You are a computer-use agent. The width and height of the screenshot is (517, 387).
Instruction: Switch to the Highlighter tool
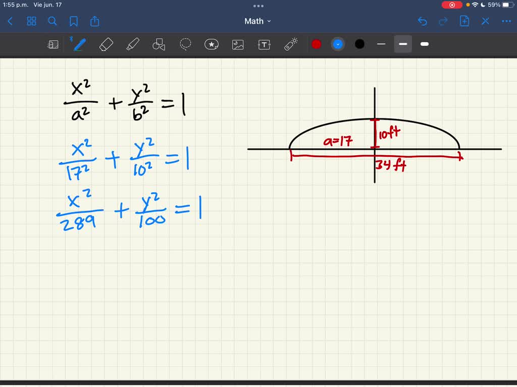click(133, 44)
